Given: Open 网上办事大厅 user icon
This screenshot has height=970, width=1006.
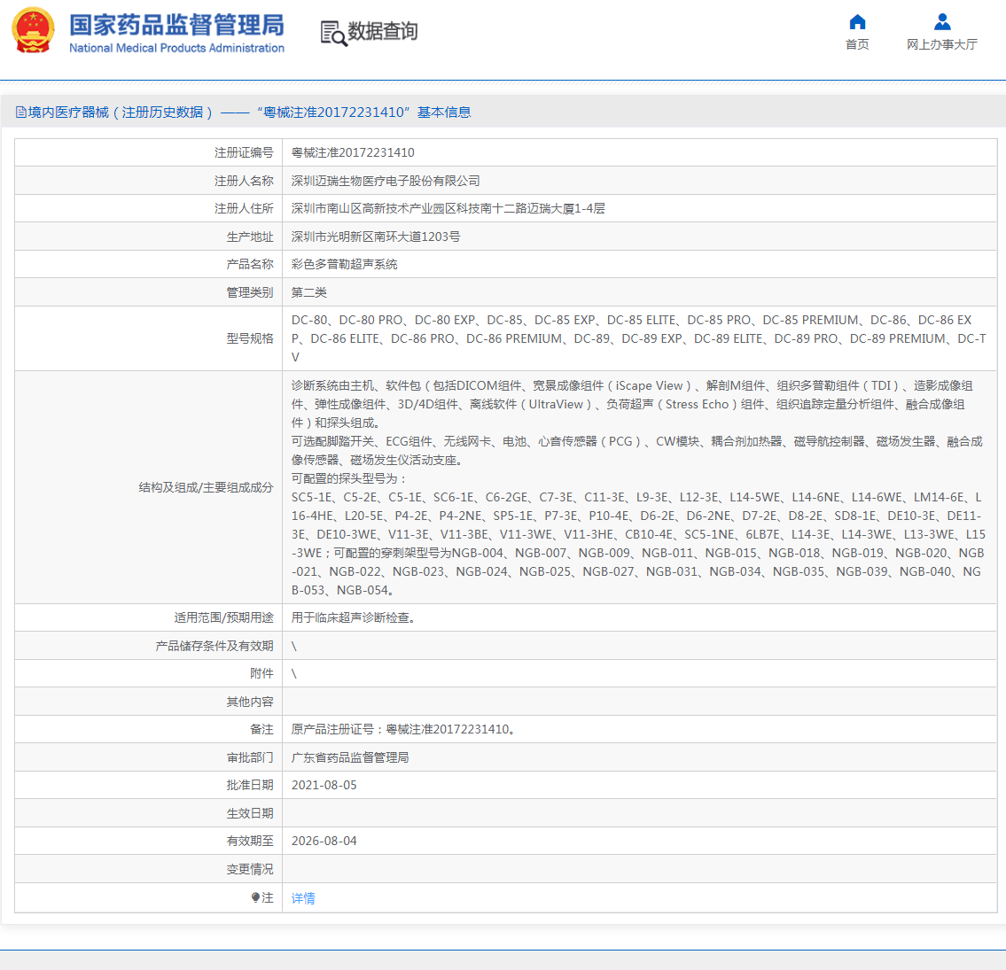Looking at the screenshot, I should tap(942, 22).
